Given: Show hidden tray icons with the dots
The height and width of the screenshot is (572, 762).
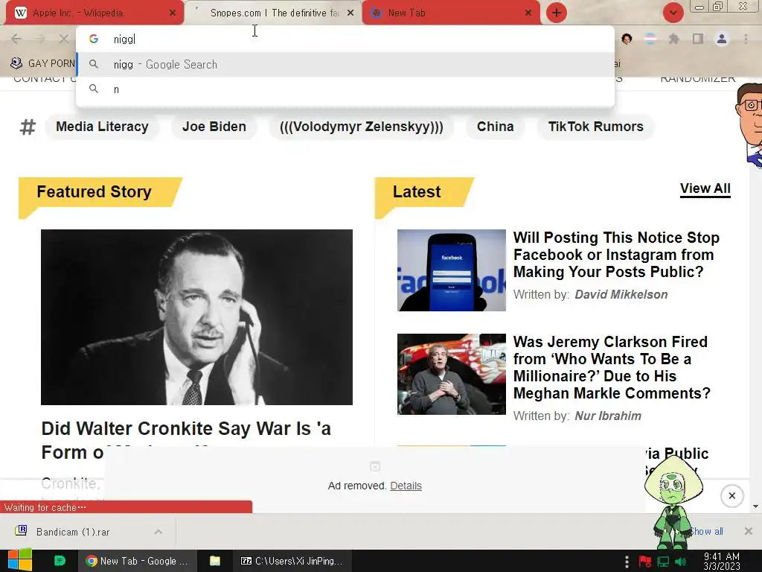Looking at the screenshot, I should coord(627,562).
